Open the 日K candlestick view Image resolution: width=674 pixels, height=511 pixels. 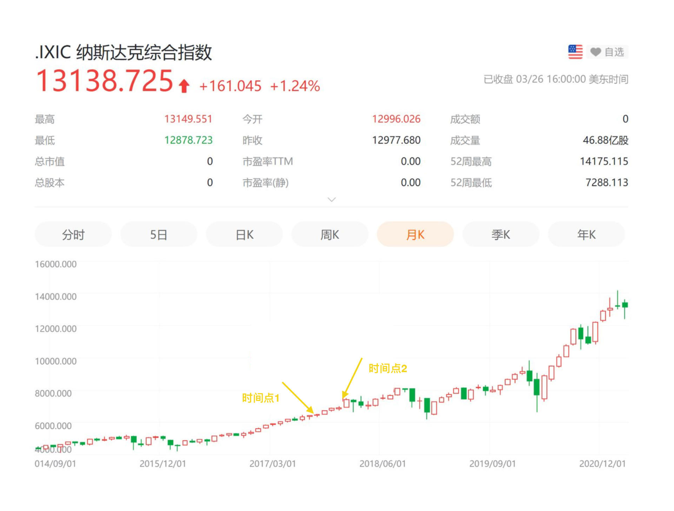(244, 234)
